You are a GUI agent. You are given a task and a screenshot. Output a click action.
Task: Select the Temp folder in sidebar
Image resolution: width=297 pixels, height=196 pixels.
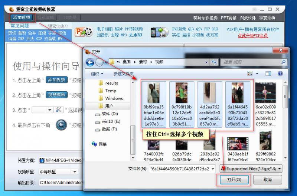coord(110,91)
